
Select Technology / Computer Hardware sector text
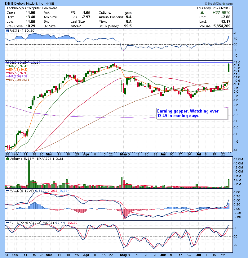pyautogui.click(x=32, y=8)
